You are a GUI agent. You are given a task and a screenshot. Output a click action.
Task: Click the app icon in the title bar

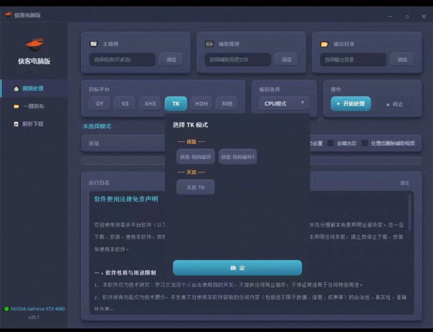click(x=8, y=14)
